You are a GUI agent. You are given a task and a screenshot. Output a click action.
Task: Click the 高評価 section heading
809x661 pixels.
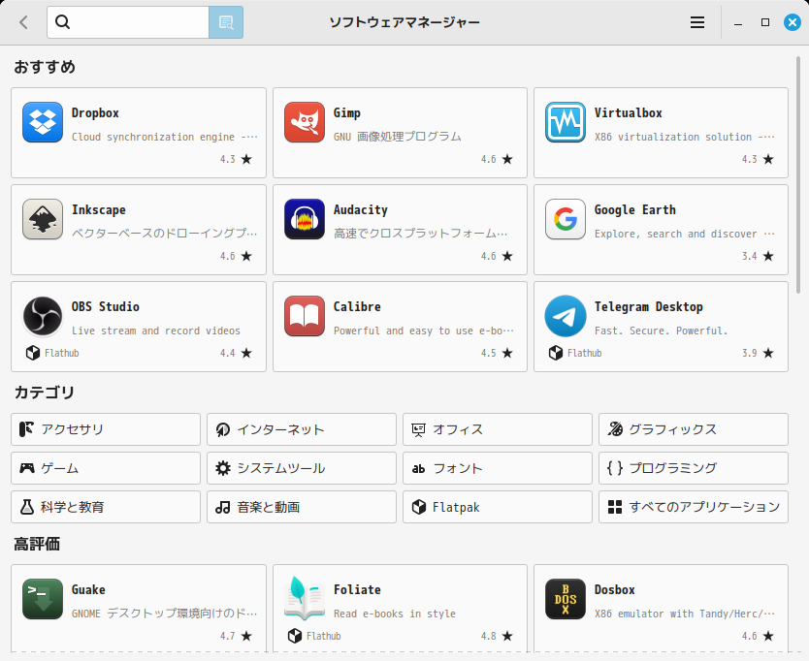tap(37, 544)
